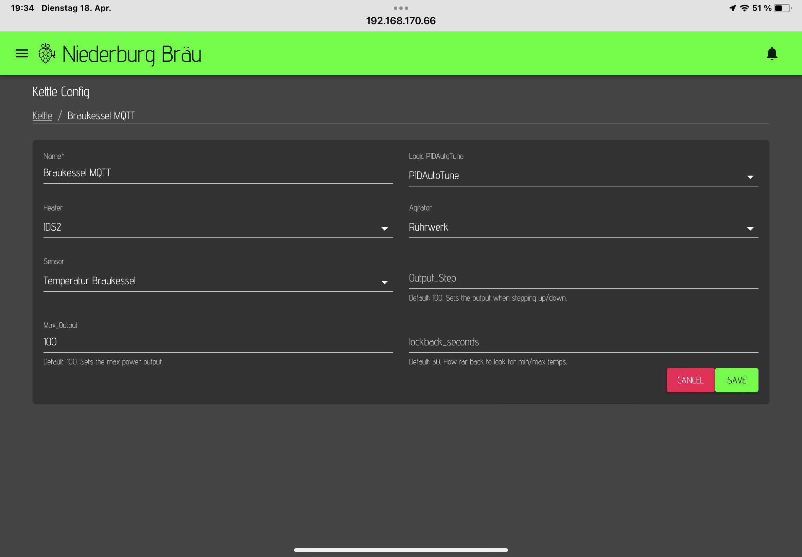
Task: Click the Niederburg Bräu title
Action: click(x=132, y=54)
